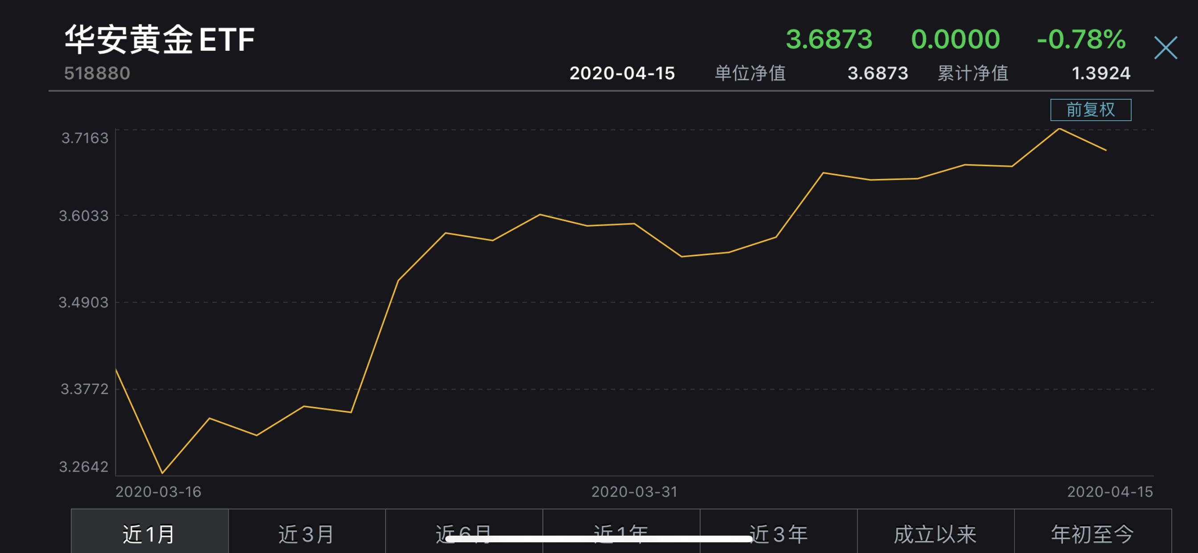This screenshot has width=1198, height=553.
Task: Tap the x-axis date 2020-03-16
Action: tap(158, 492)
